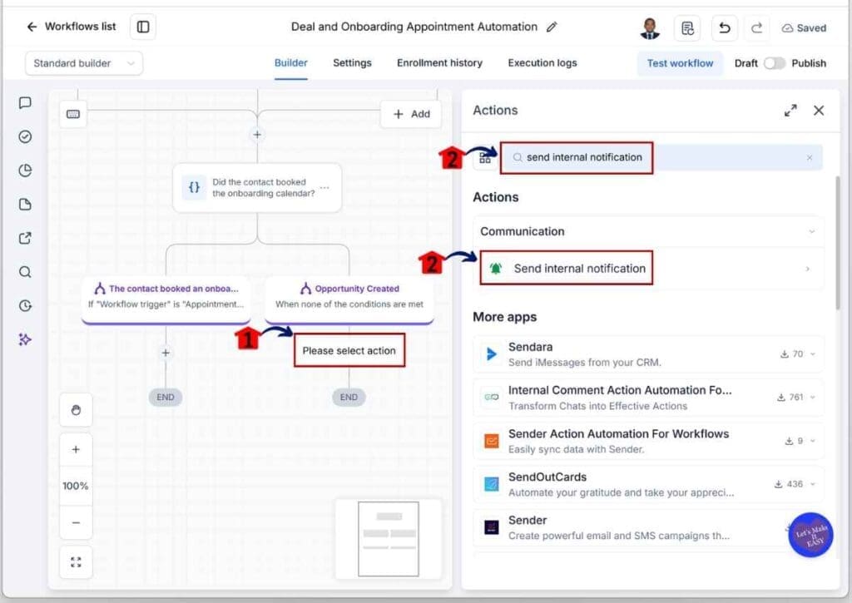Click 'Please select action' placeholder

(x=349, y=350)
